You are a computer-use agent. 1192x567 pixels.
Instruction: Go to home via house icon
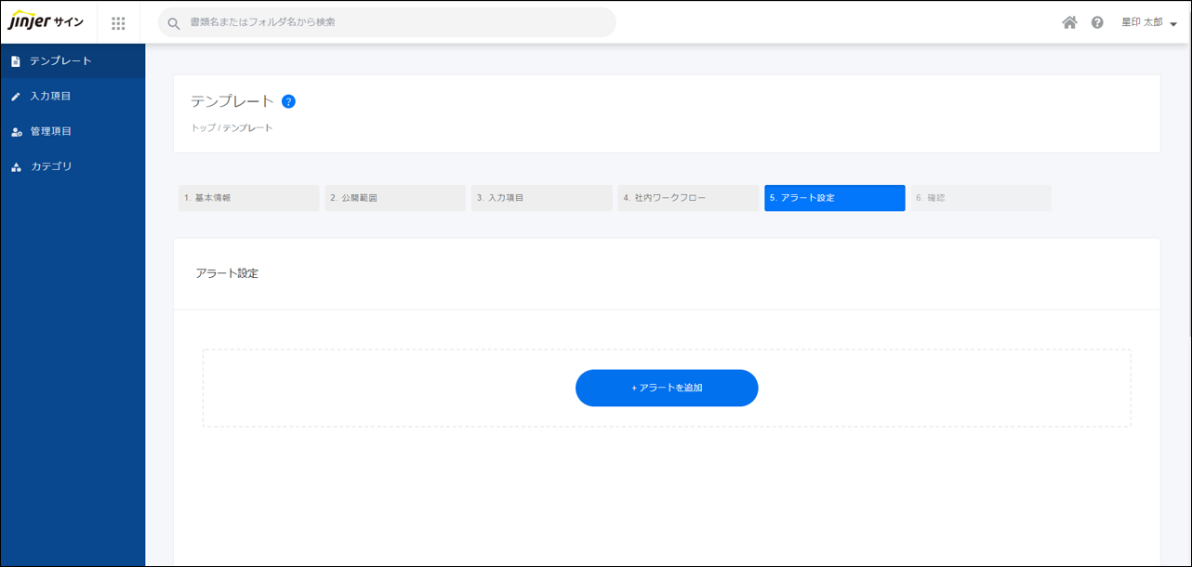[x=1069, y=22]
